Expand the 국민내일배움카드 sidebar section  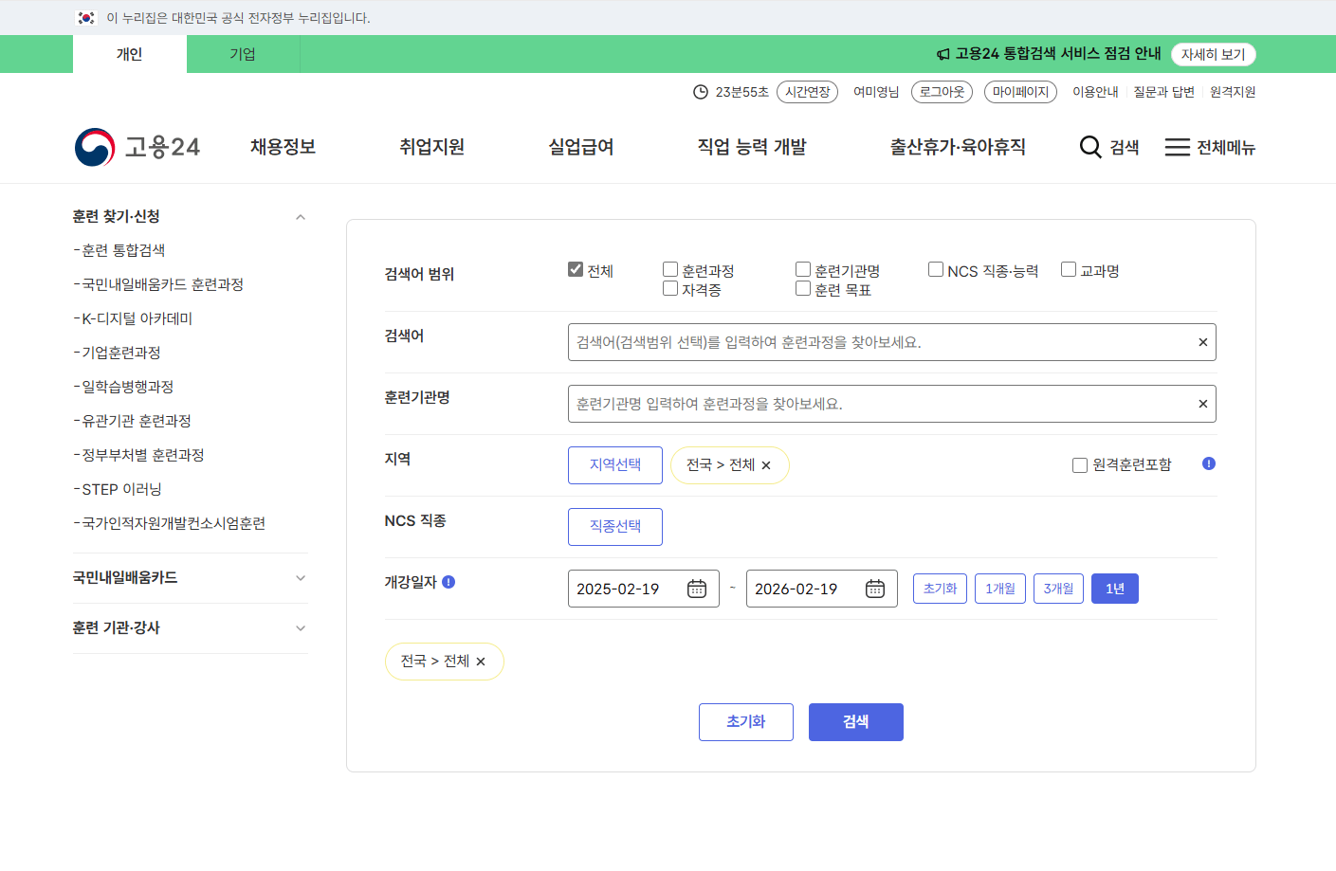pos(301,577)
